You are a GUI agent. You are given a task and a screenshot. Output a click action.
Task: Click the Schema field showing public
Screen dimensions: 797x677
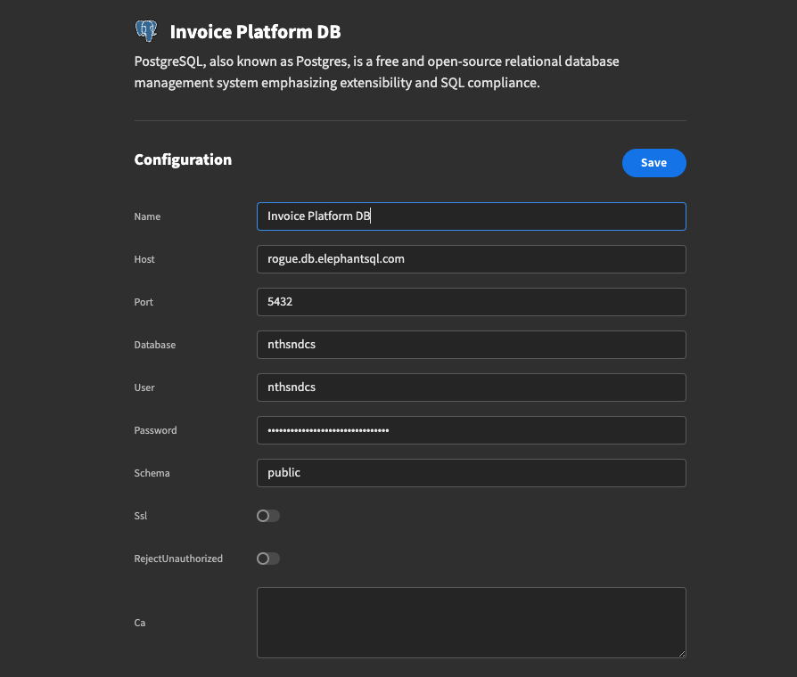point(471,473)
